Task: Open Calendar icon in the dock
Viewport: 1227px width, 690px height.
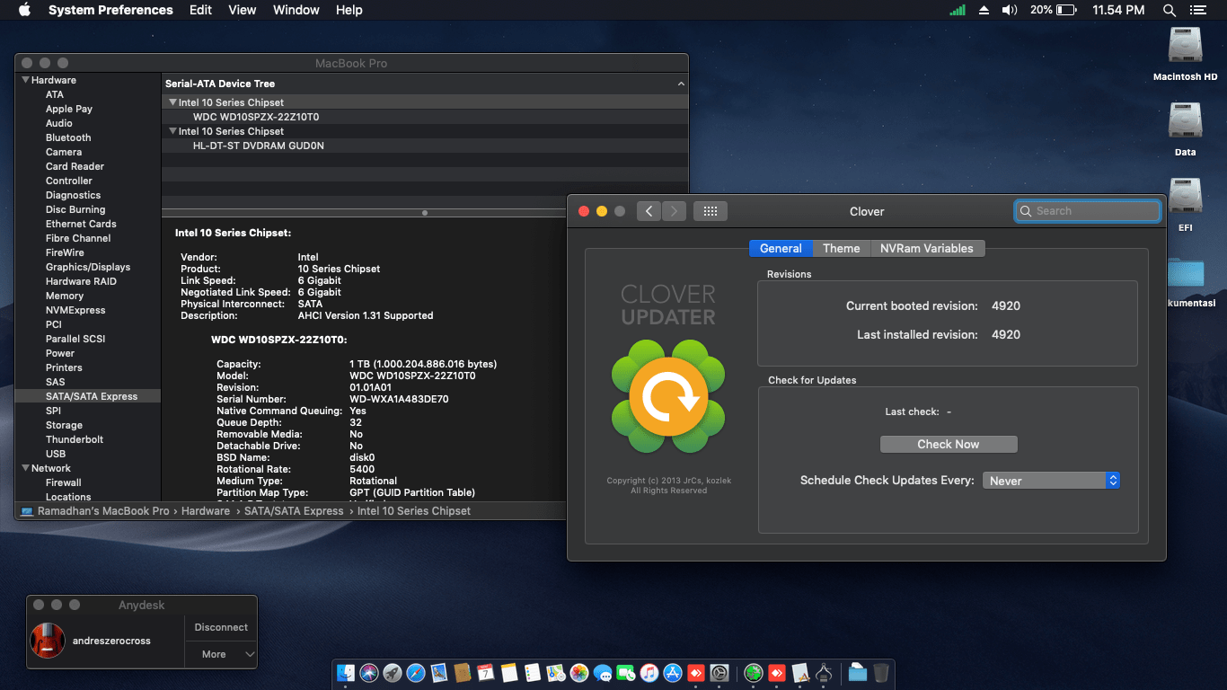Action: tap(486, 672)
